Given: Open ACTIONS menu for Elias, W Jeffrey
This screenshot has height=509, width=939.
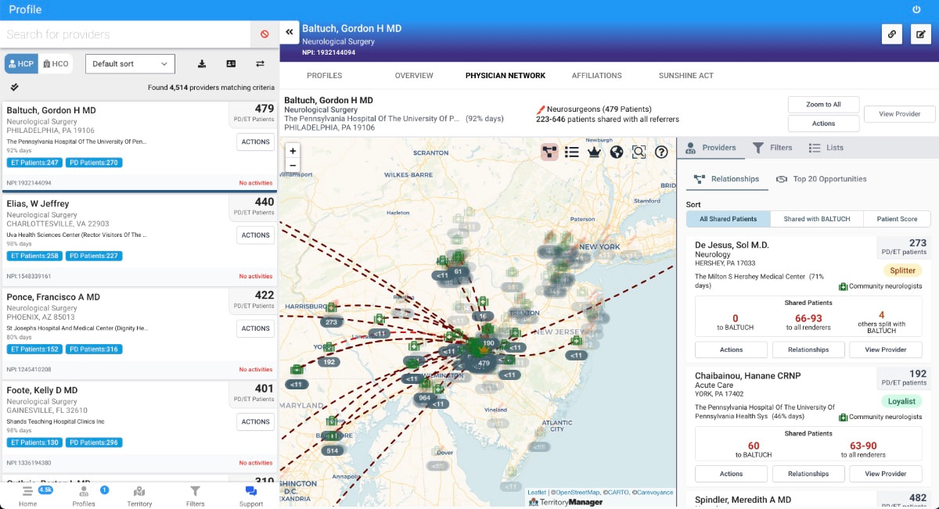Looking at the screenshot, I should (256, 235).
